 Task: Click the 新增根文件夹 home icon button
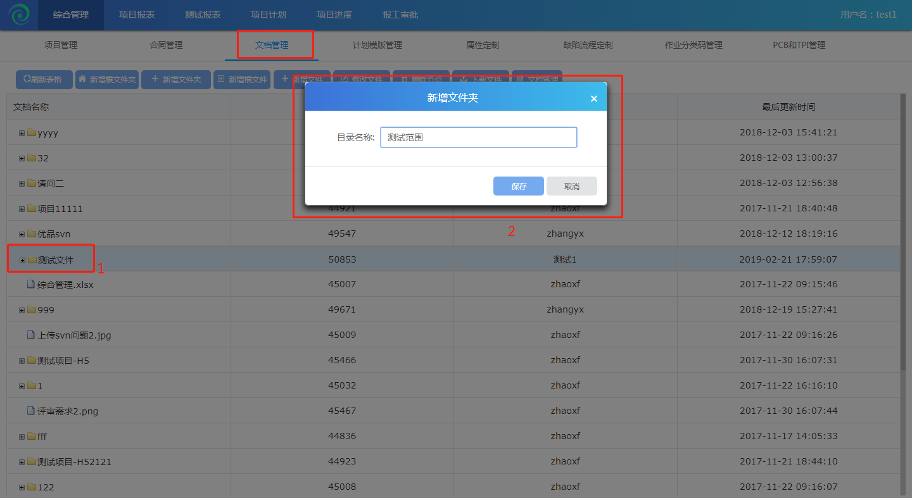tap(106, 80)
